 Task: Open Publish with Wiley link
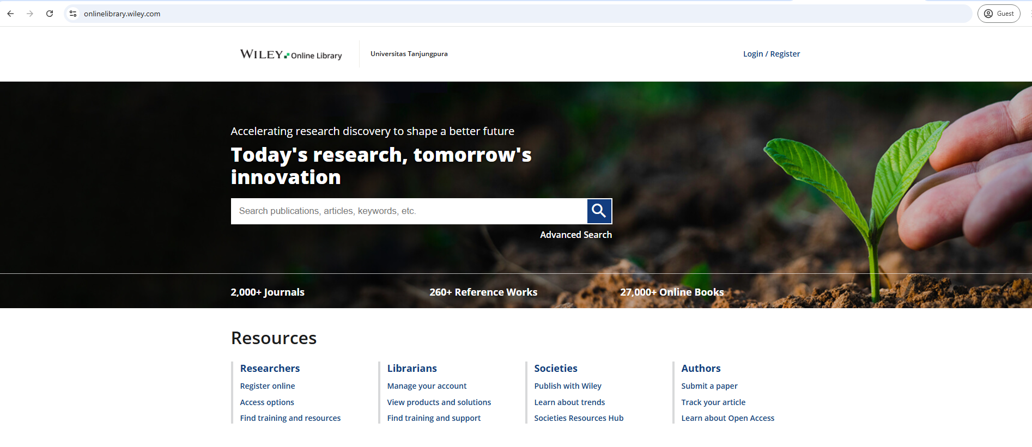coord(567,386)
